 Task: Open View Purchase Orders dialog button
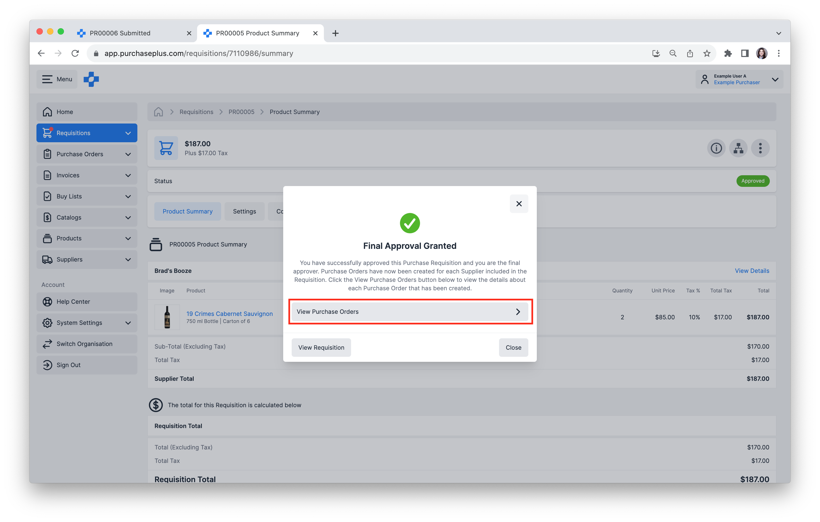click(409, 311)
